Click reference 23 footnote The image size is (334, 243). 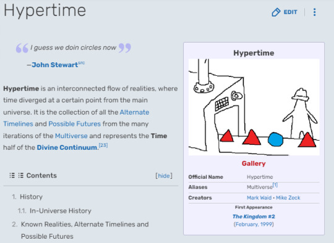pos(103,146)
